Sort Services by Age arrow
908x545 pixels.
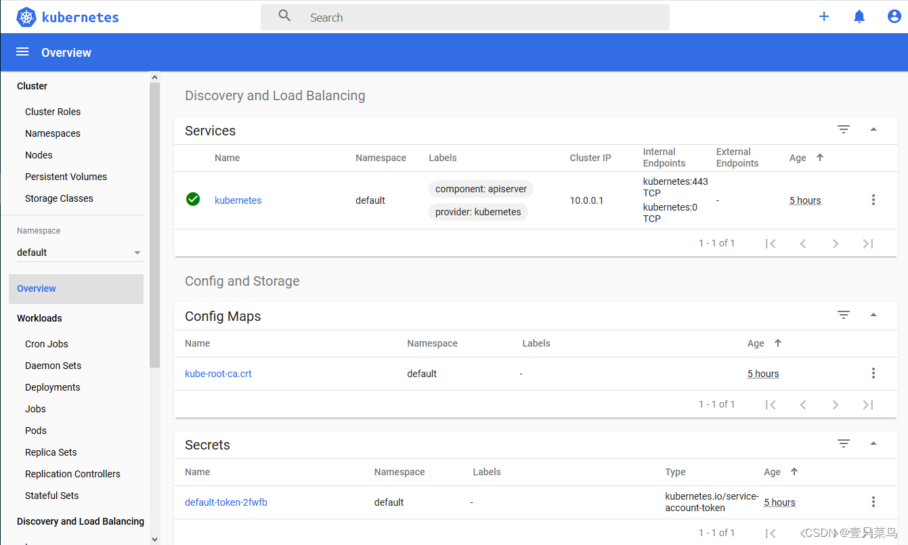click(x=820, y=157)
